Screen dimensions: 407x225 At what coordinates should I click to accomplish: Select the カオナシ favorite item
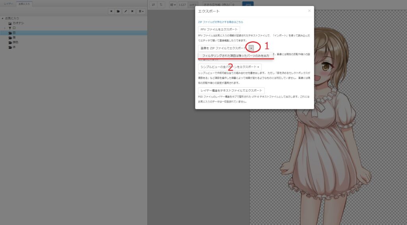click(18, 23)
